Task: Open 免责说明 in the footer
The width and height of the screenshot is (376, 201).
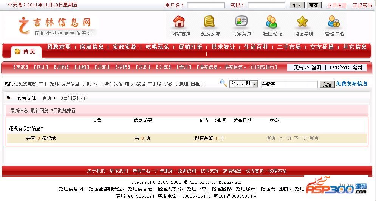Action: coord(187,171)
